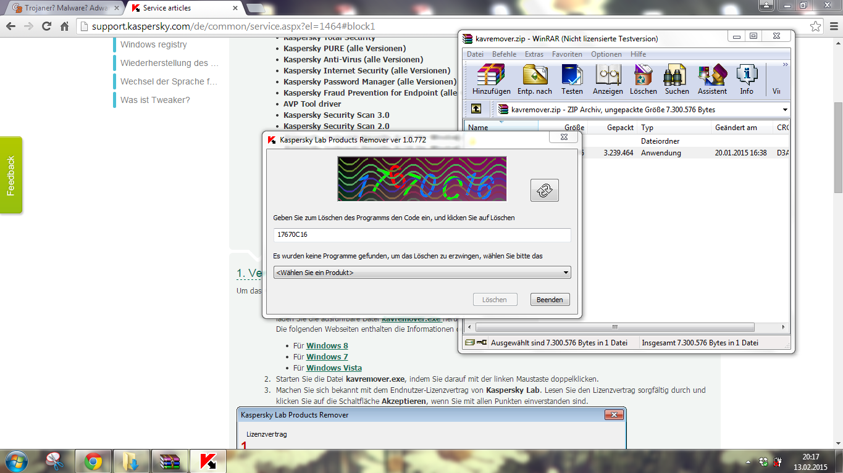Open Chrome from taskbar
The image size is (843, 473).
coord(93,461)
